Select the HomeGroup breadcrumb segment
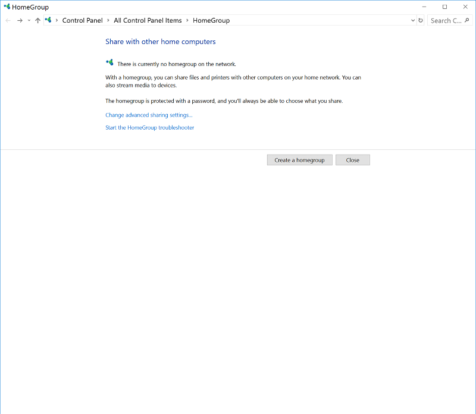 click(211, 20)
